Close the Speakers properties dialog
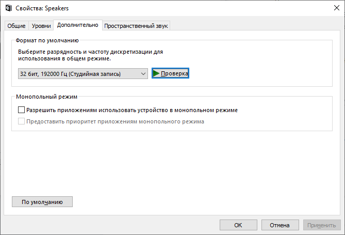 click(336, 8)
